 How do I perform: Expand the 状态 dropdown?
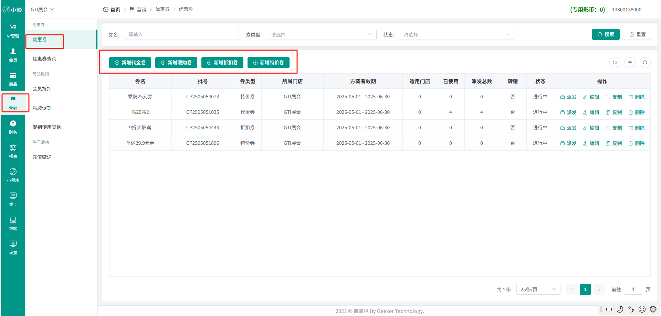click(x=457, y=34)
